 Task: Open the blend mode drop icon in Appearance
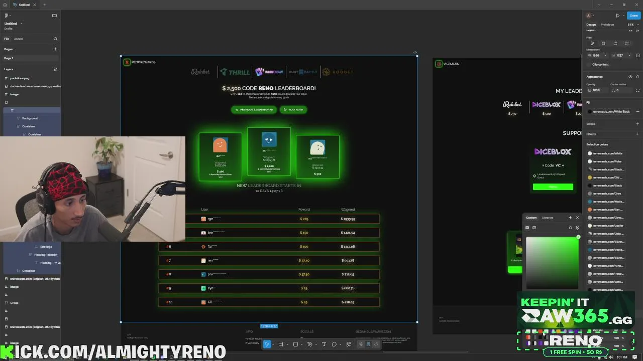637,77
